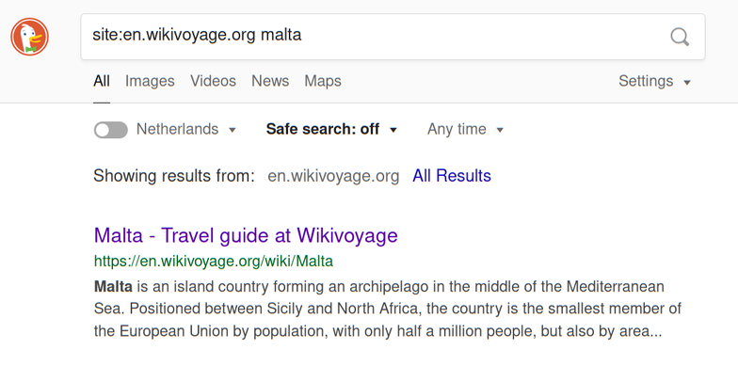Expand the Netherlands region dropdown
This screenshot has width=738, height=366.
(x=186, y=130)
